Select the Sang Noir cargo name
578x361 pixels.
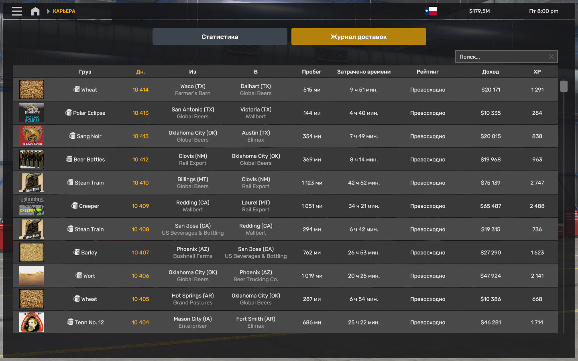click(x=89, y=136)
